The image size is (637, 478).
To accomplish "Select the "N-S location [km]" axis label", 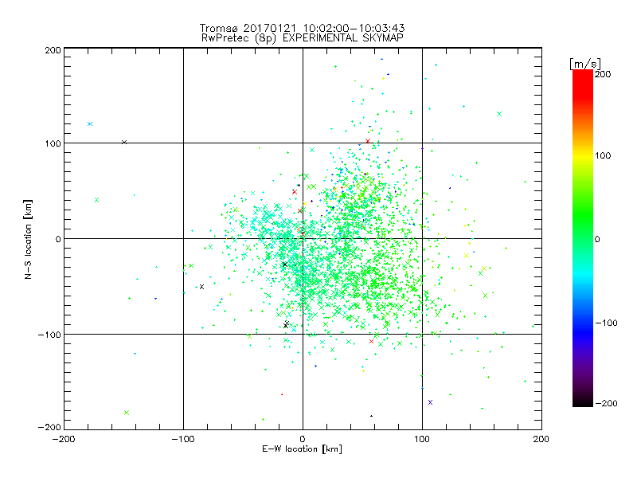I will 28,239.
